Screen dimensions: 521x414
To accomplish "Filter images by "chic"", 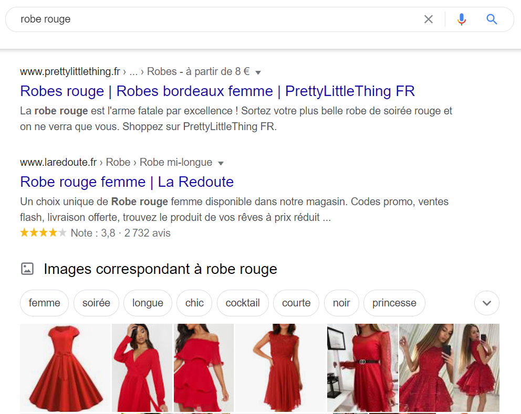I will pos(194,303).
